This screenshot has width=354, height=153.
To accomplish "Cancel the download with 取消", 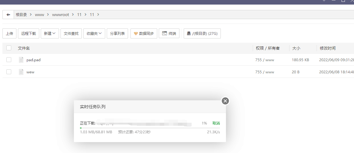I will [216, 123].
